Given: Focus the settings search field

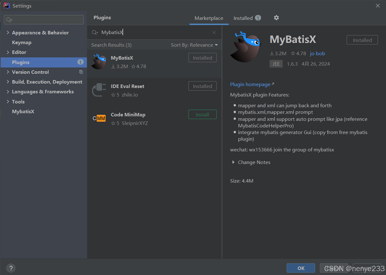Looking at the screenshot, I should point(44,20).
